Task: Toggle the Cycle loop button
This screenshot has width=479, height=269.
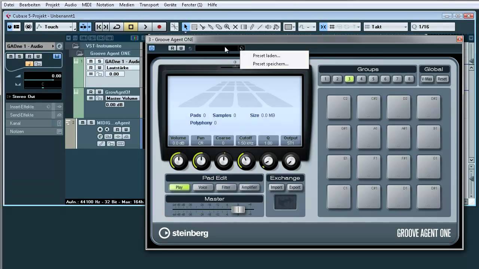Action: (x=117, y=27)
